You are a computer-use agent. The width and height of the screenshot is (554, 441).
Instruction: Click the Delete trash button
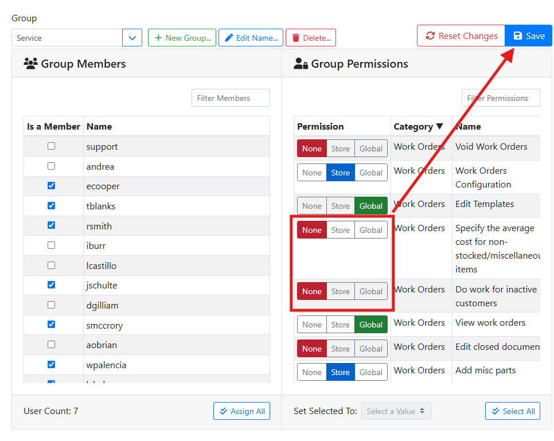(x=310, y=38)
